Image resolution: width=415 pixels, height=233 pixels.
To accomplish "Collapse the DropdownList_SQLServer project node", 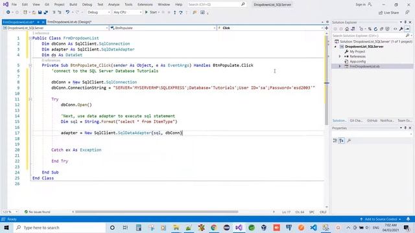I will pyautogui.click(x=335, y=47).
